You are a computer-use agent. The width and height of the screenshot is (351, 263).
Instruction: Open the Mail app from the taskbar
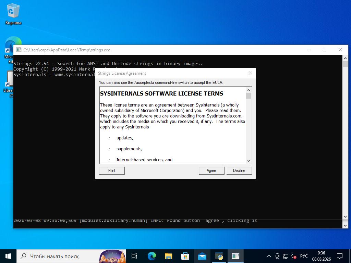pos(202,256)
